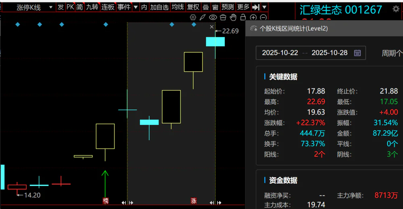The width and height of the screenshot is (403, 209).
Task: Click the 榜 marker at chart bottom
Action: click(106, 201)
